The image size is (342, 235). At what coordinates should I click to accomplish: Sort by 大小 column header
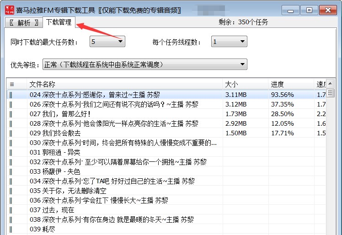232,84
